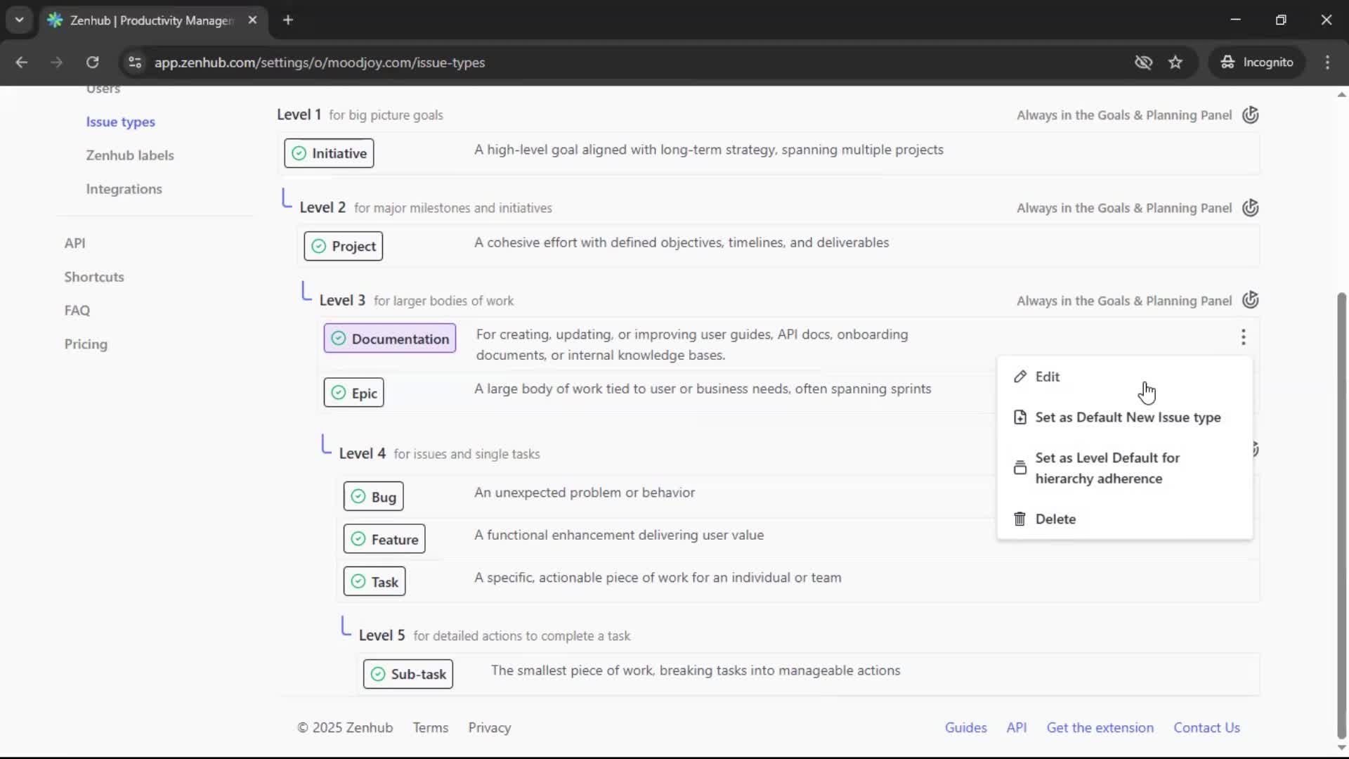Reload the Zenhub settings page

(x=92, y=62)
